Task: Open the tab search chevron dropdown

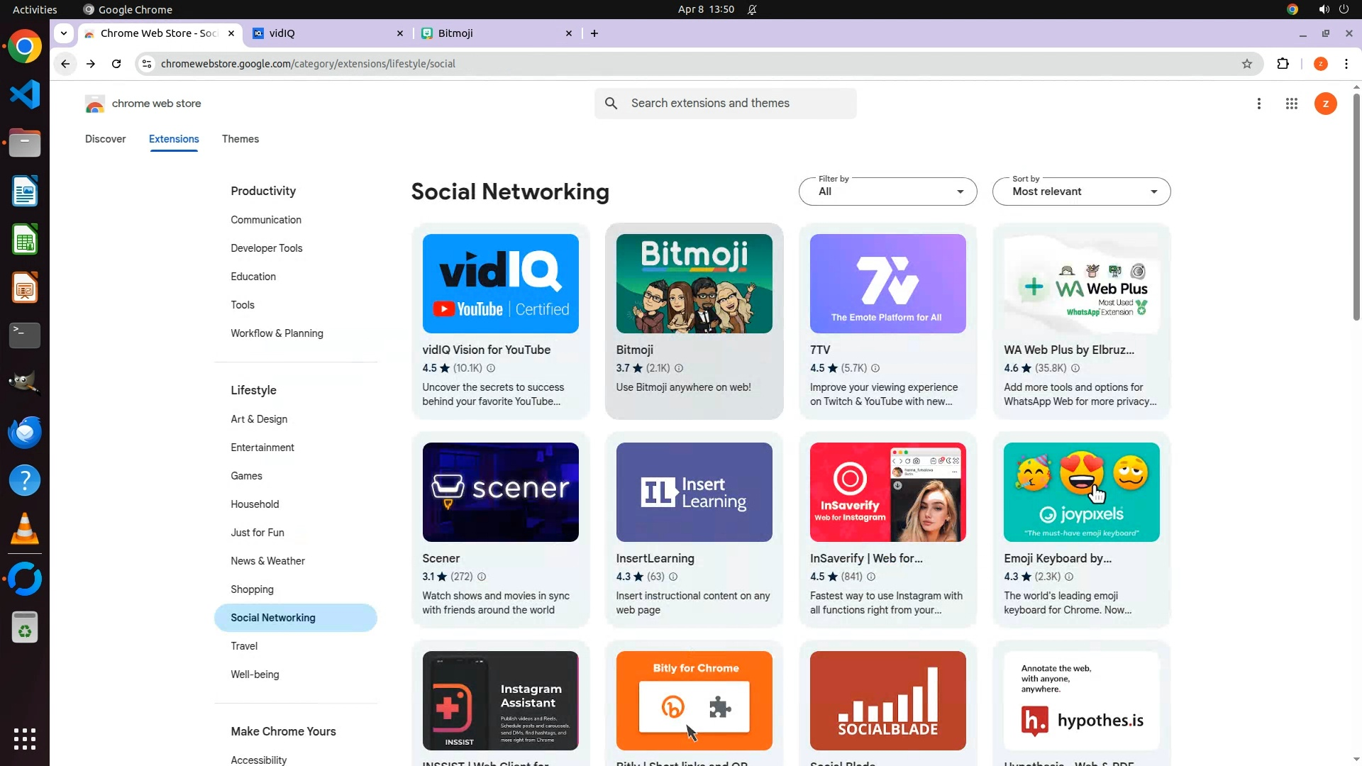Action: (64, 33)
